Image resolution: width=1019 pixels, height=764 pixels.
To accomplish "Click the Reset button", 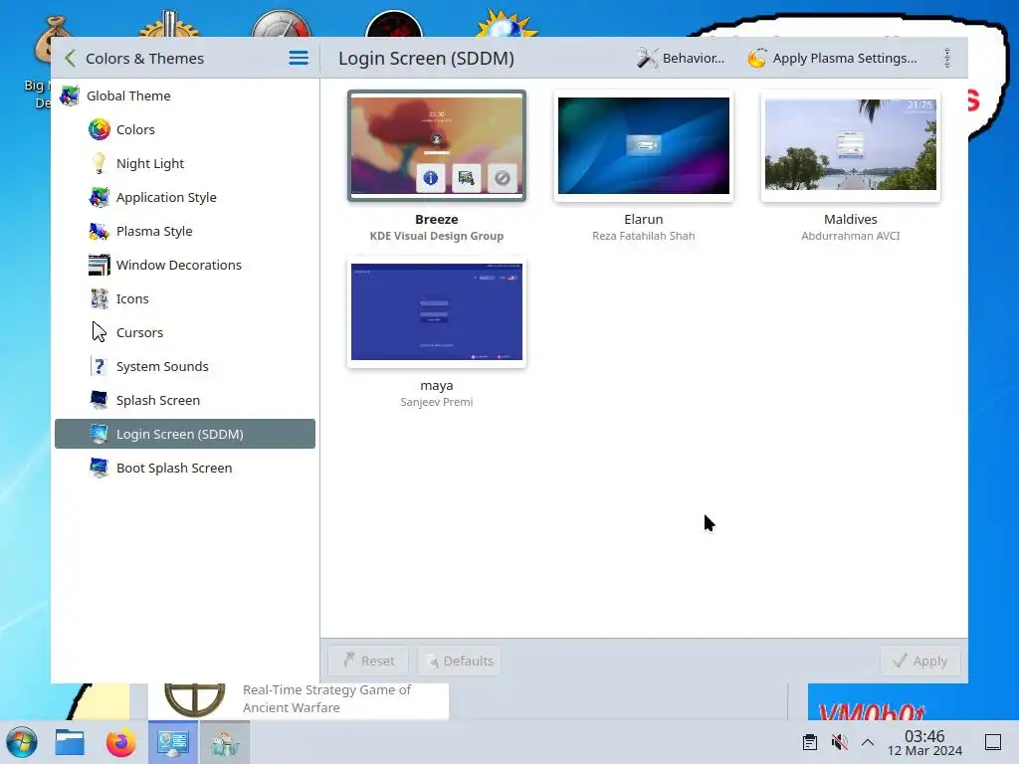I will click(368, 661).
